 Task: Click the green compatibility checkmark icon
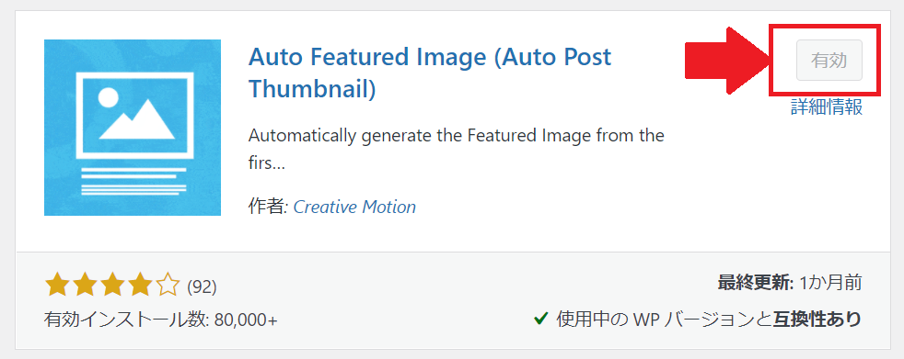pyautogui.click(x=540, y=318)
